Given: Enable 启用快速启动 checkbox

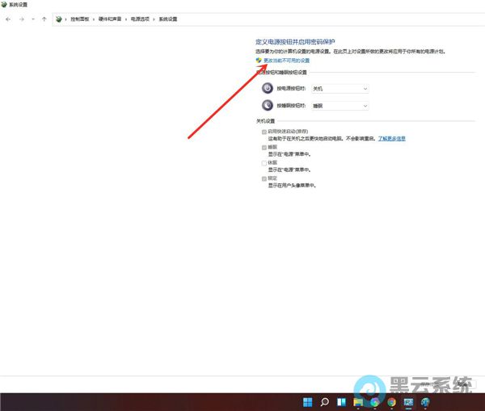Looking at the screenshot, I should pos(264,131).
